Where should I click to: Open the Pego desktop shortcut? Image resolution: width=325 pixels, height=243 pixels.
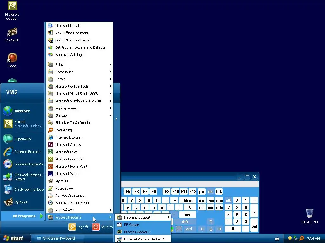pos(12,60)
